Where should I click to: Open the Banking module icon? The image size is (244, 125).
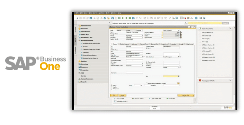click(x=79, y=61)
